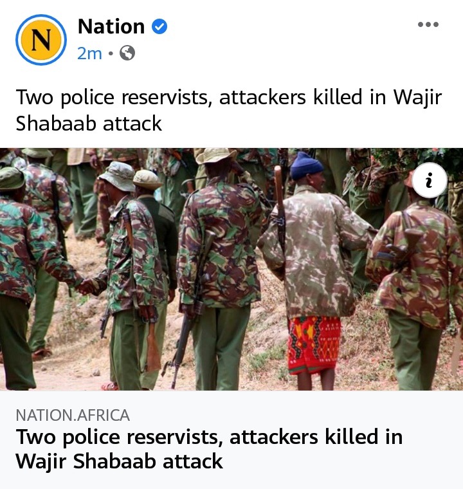Open the Nation page profile picture
Viewport: 463px width, 489px height.
coord(41,40)
